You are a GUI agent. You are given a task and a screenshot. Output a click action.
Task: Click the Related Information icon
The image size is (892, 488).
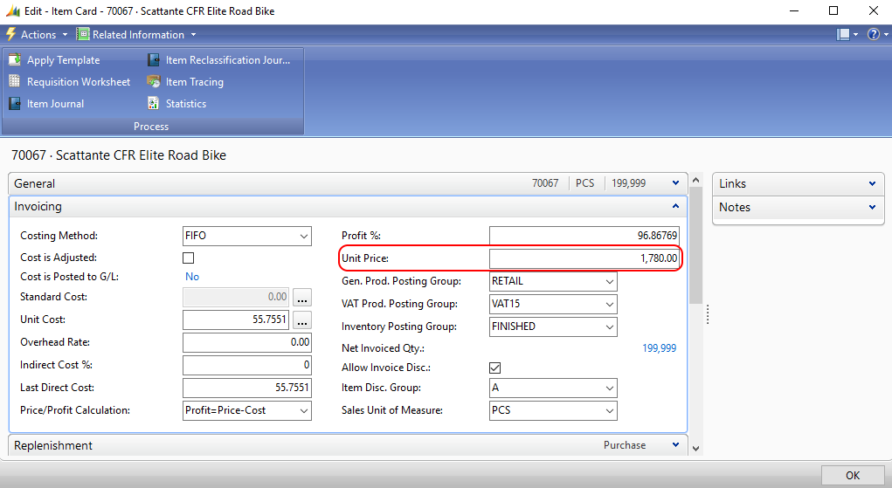click(83, 34)
